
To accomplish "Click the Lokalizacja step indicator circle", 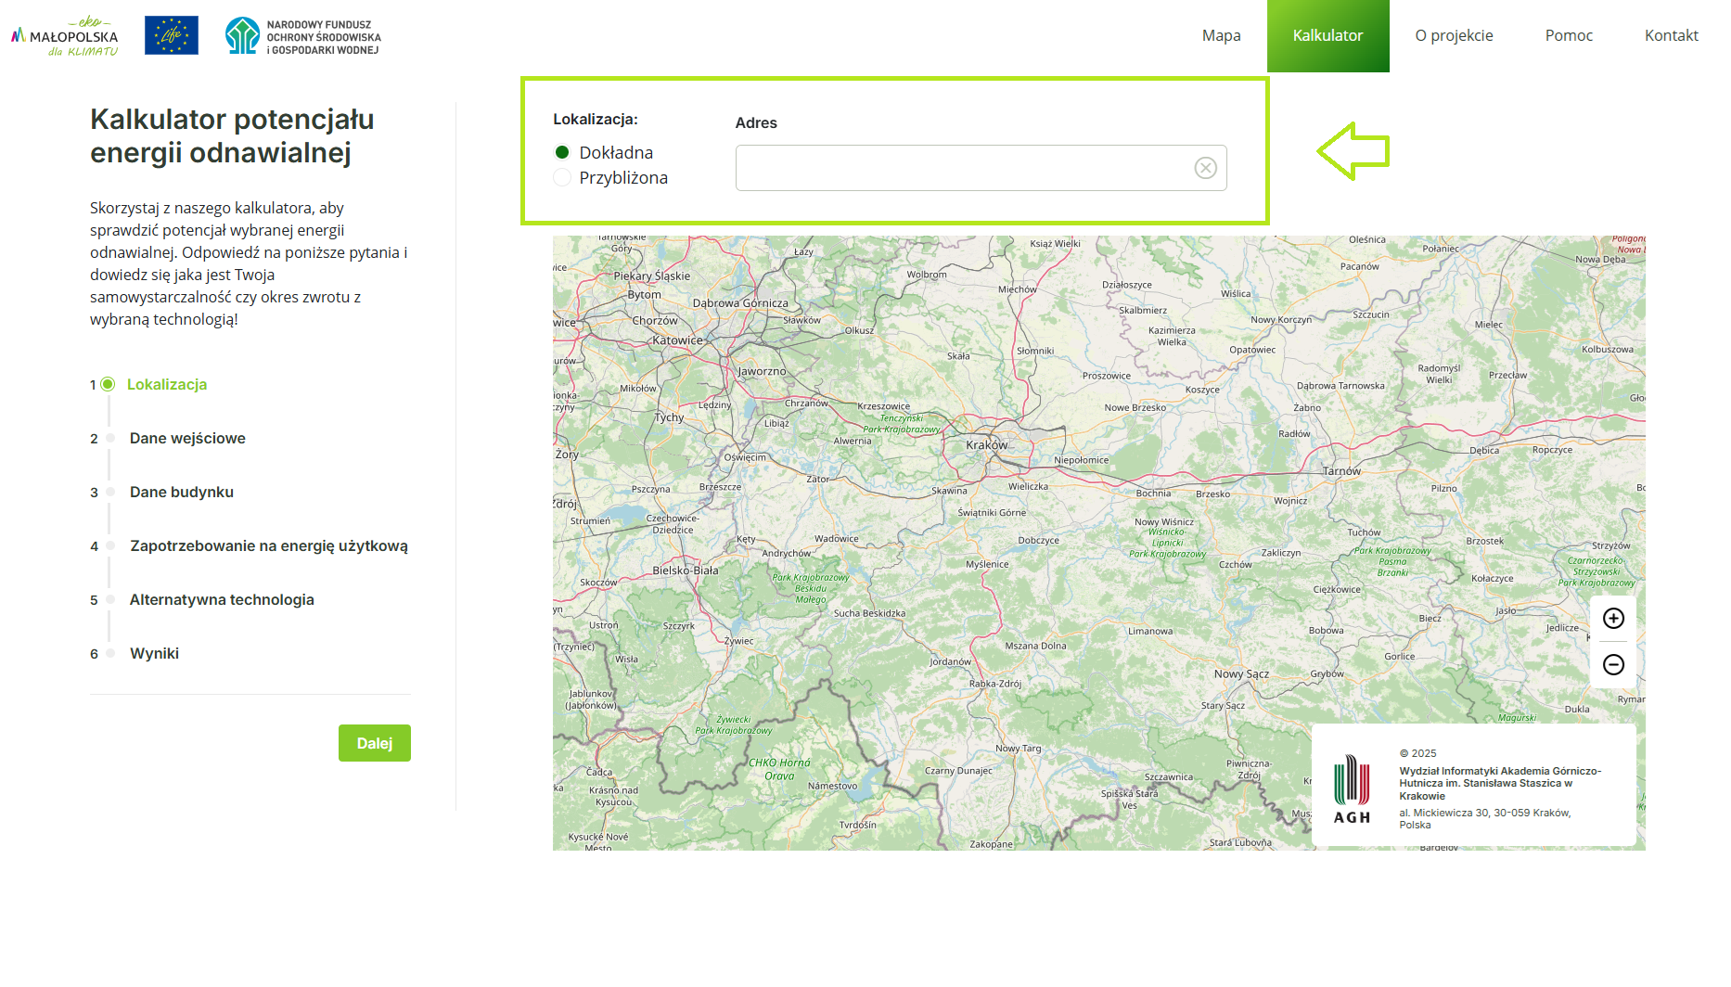I will 109,384.
